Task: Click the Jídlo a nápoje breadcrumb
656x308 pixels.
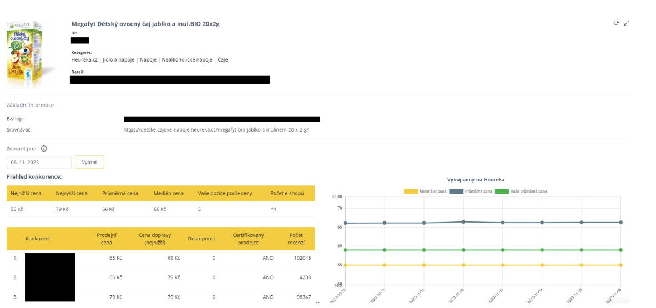Action: tap(118, 60)
